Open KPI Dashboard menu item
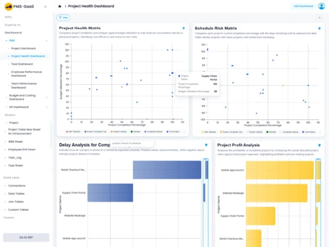 [18, 107]
